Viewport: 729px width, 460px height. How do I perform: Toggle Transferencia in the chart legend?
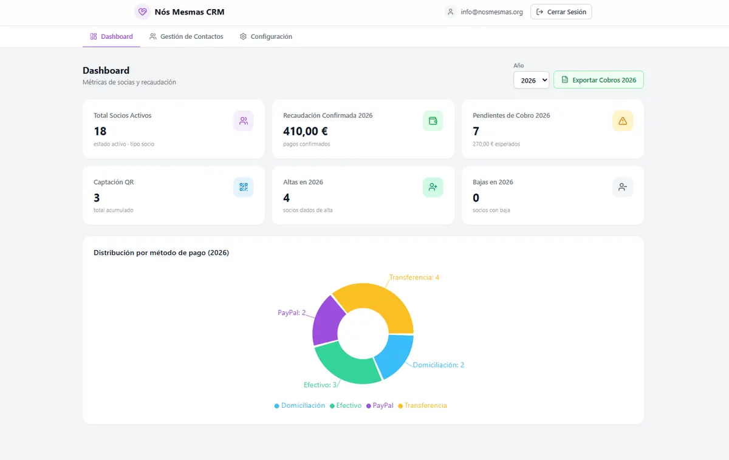[x=422, y=405]
